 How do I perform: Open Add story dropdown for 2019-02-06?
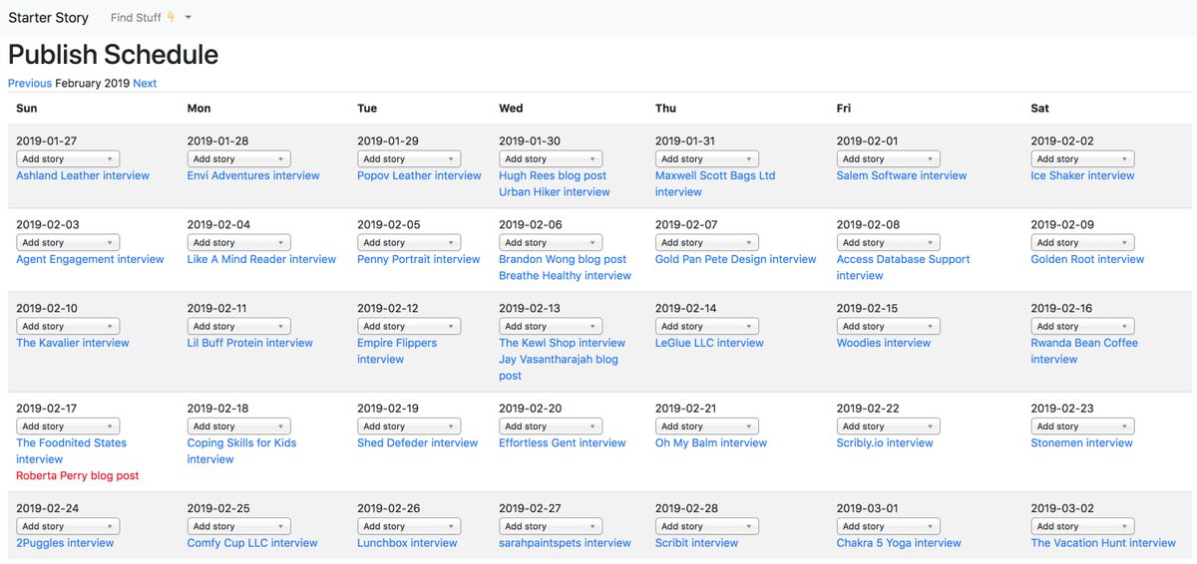point(551,242)
